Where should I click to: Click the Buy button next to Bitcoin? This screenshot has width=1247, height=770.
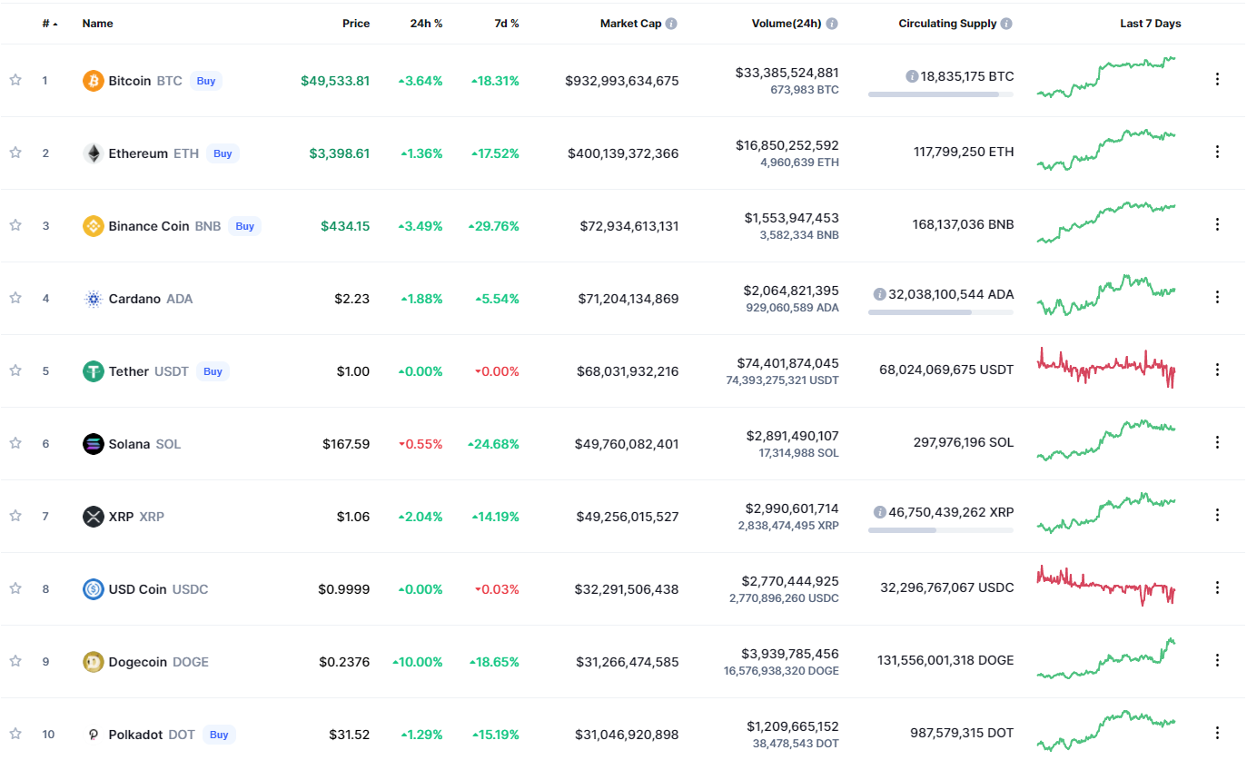[206, 81]
